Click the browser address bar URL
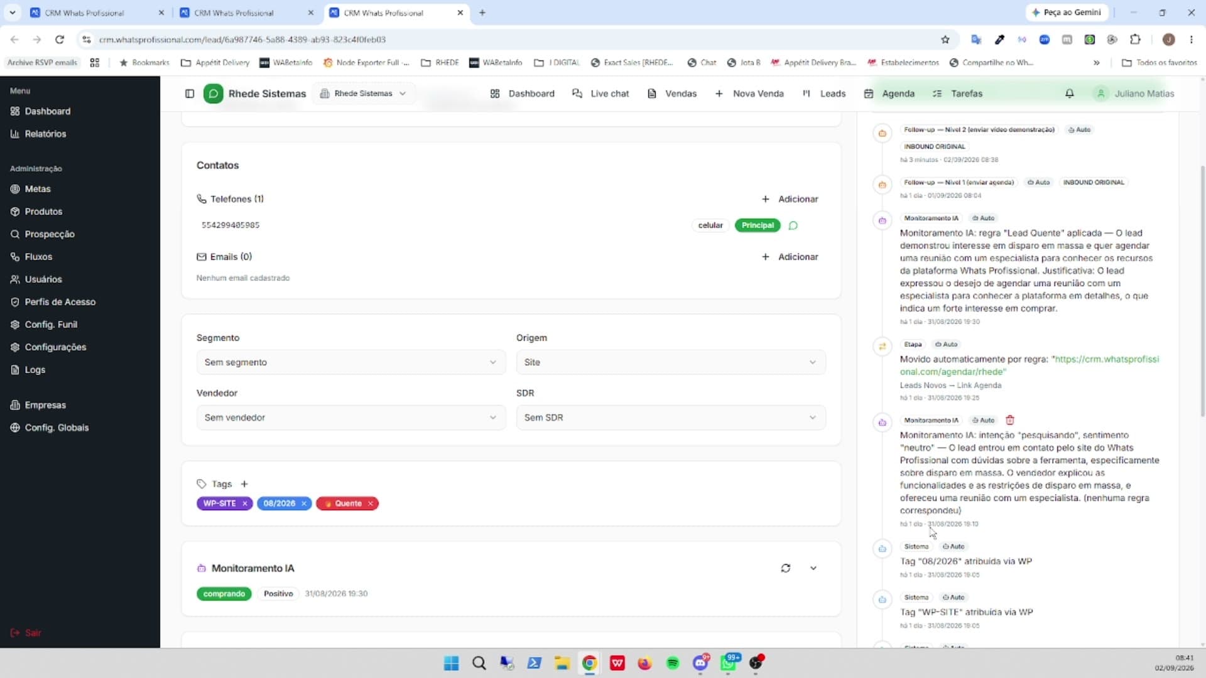Screen dimensions: 1206x678 [242, 40]
